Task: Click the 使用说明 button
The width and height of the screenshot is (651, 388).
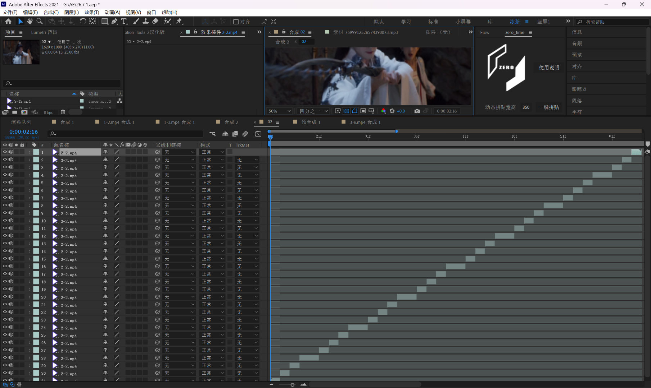Action: pyautogui.click(x=548, y=68)
